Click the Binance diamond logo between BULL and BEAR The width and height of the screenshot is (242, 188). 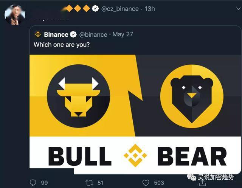pos(135,155)
